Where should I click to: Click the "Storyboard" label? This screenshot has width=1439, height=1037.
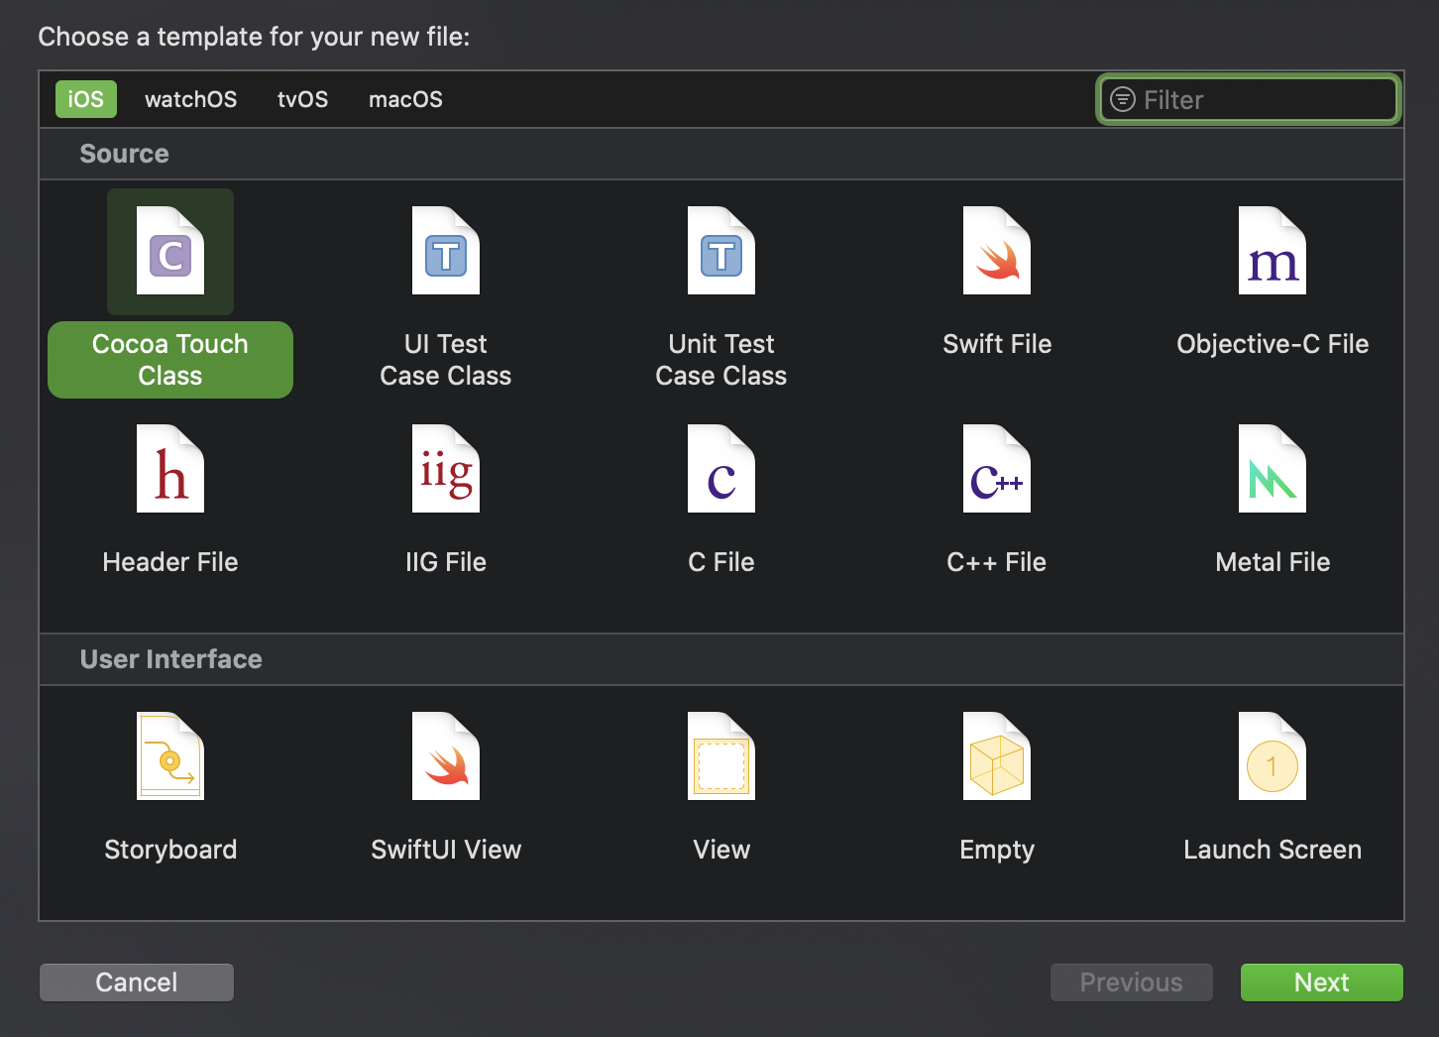(x=170, y=850)
